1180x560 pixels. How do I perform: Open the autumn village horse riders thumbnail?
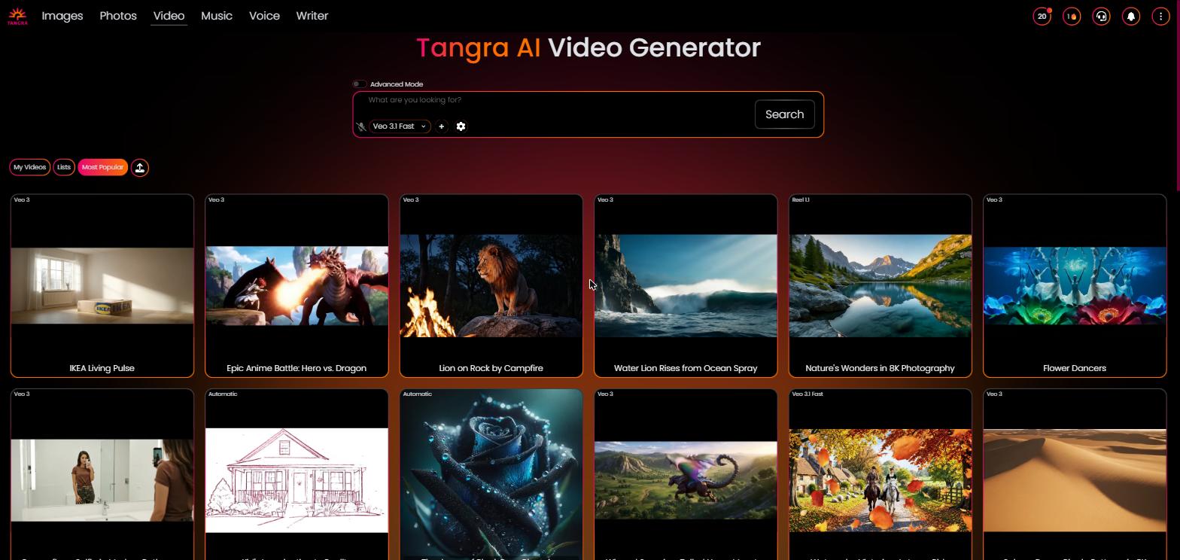(x=880, y=480)
